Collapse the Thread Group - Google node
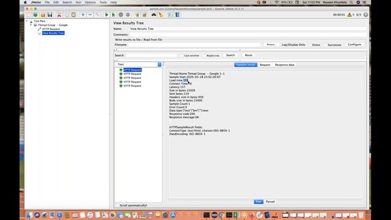391x220 pixels. coord(31,25)
